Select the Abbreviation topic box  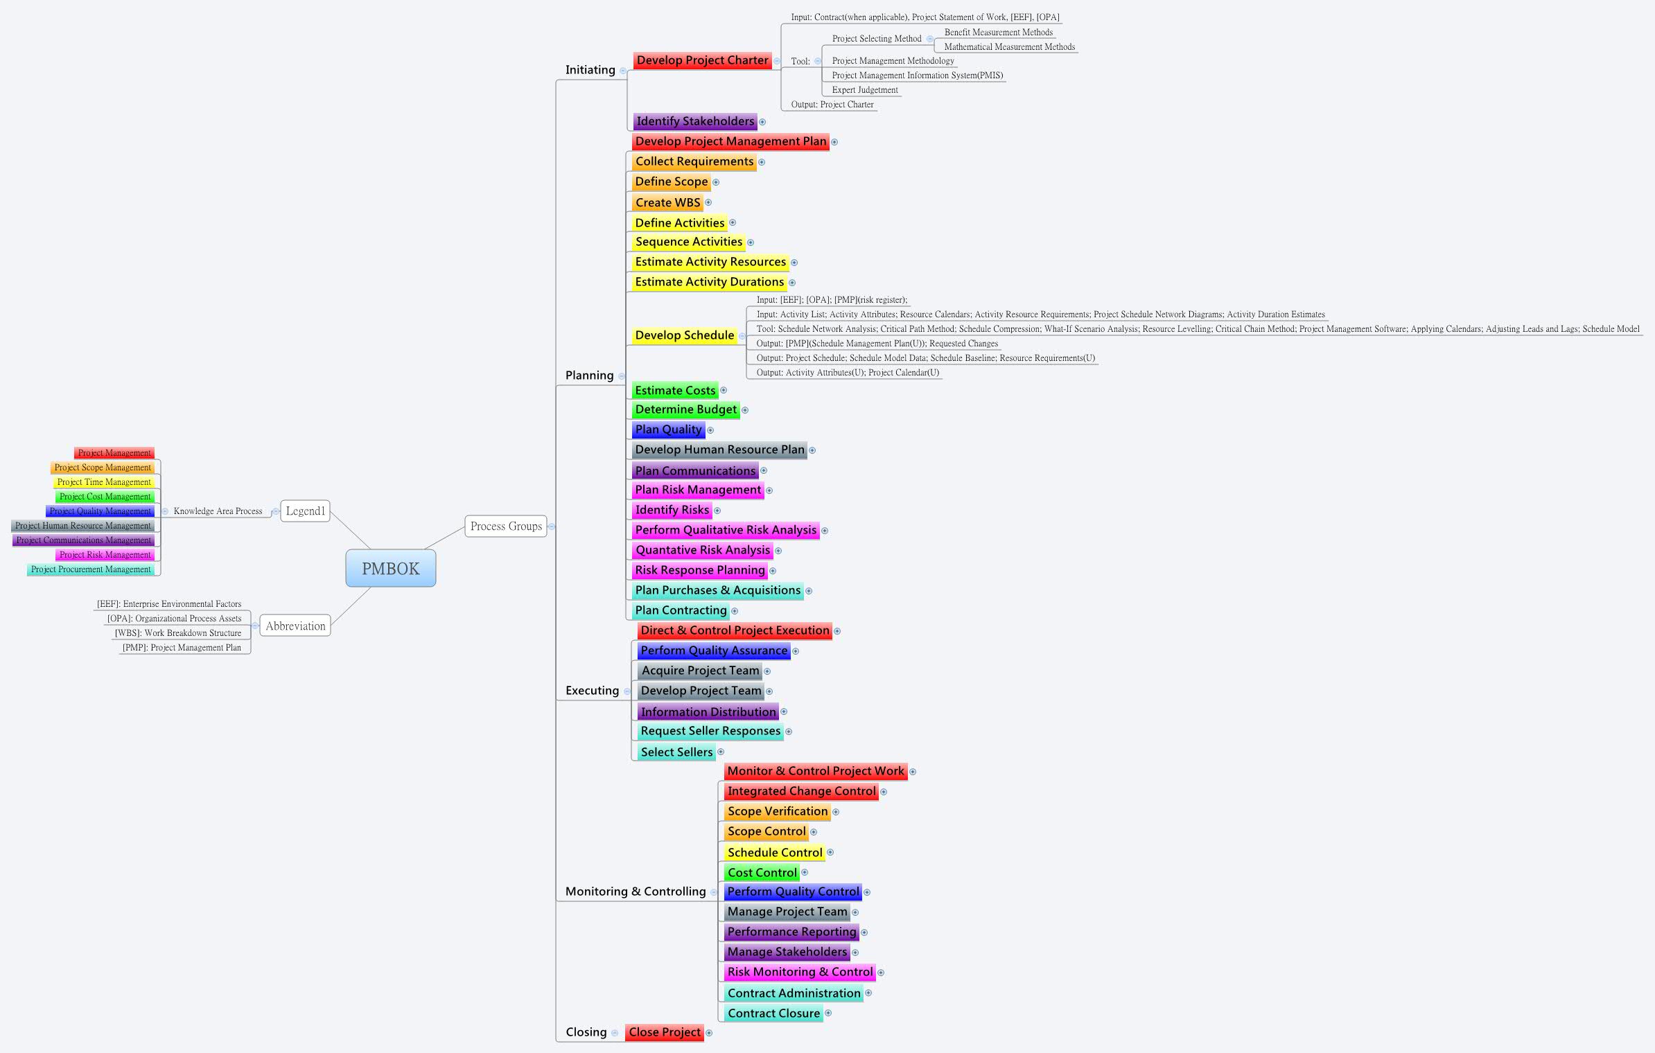tap(295, 626)
